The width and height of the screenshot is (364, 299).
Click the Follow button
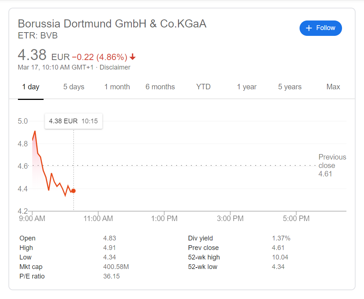click(x=320, y=28)
